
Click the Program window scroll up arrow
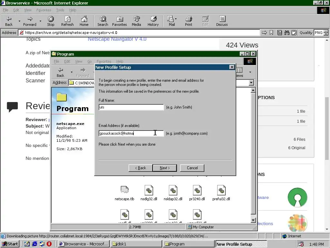click(253, 90)
